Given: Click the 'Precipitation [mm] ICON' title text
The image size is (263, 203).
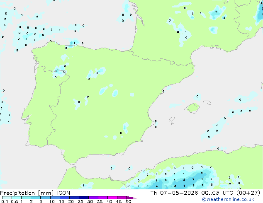Looking at the screenshot, I should pos(35,193).
